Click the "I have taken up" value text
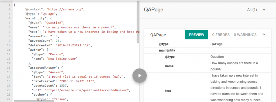 tap(237, 88)
